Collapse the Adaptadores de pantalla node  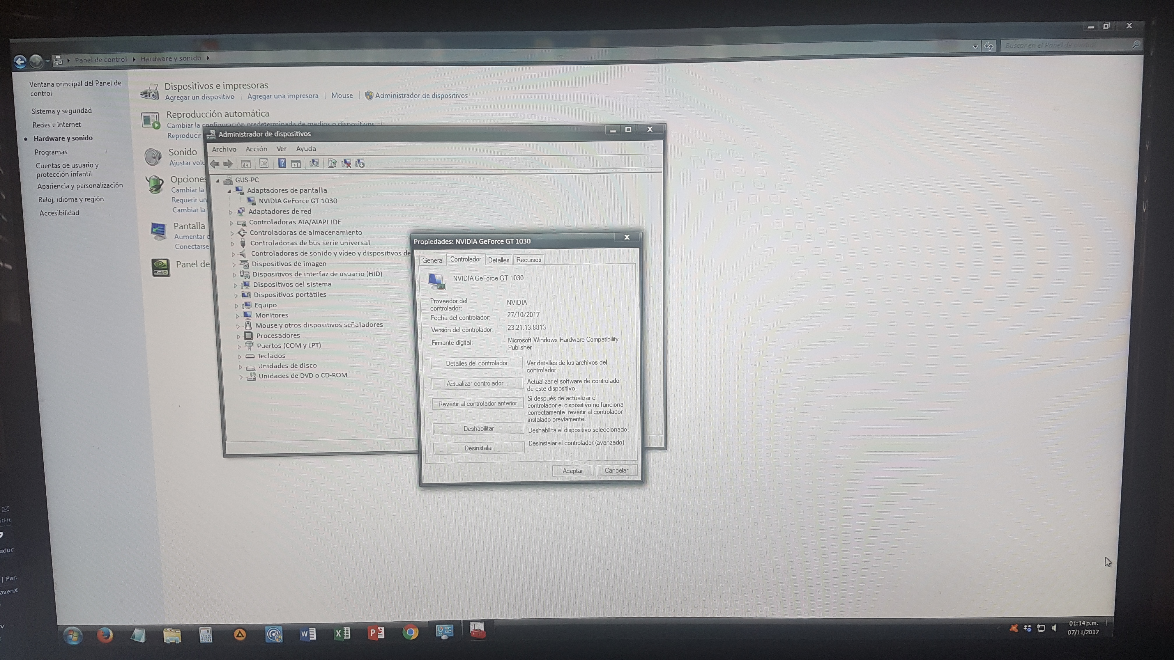tap(229, 191)
